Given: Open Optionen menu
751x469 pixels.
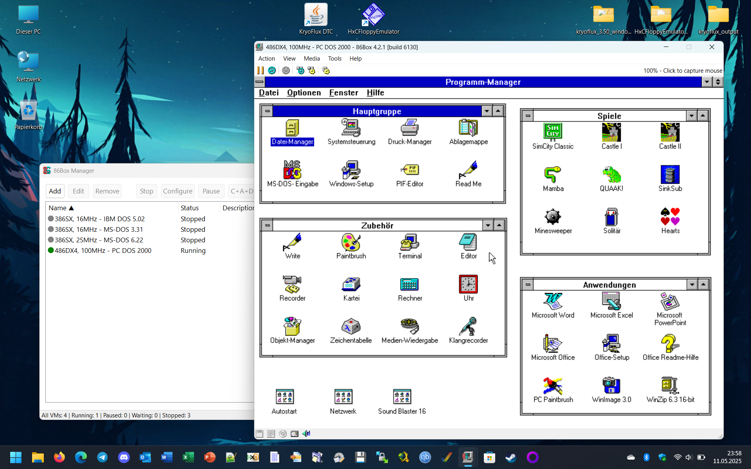Looking at the screenshot, I should [x=304, y=93].
